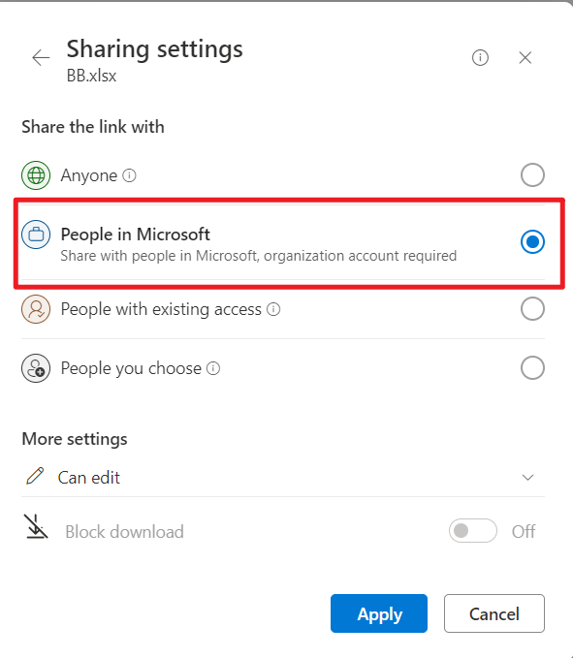Toggle the Block download switch
573x658 pixels.
pos(473,531)
